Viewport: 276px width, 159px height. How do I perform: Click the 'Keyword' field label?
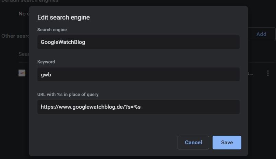46,62
